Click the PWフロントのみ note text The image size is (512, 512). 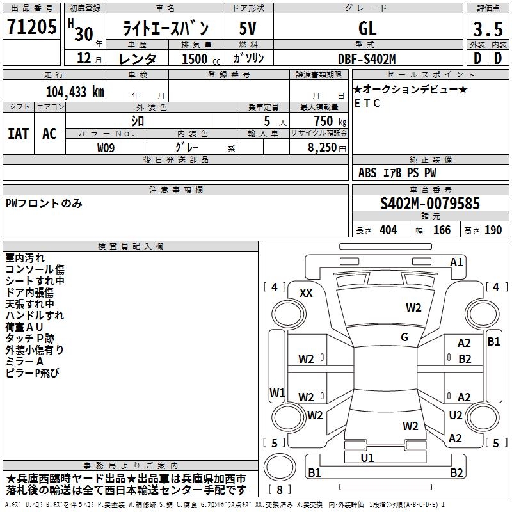[44, 204]
